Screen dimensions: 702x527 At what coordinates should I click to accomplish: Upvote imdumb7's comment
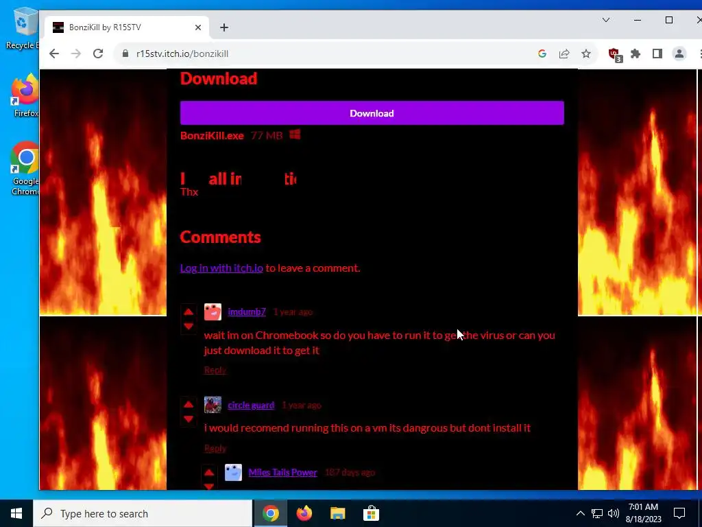click(x=189, y=312)
